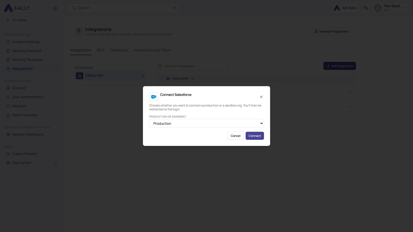Click Tom Stark's avatar icon
Screen dimensions: 413x232
click(378, 8)
